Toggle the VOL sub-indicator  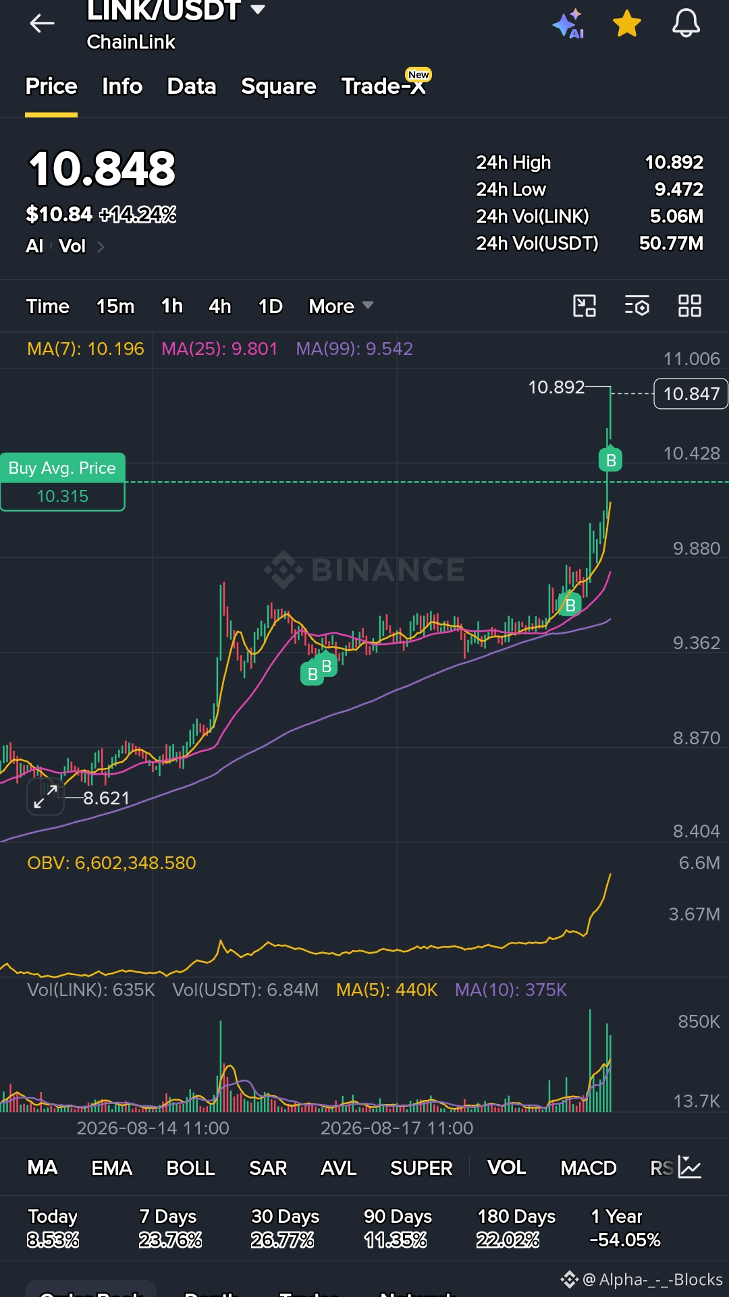(507, 1167)
